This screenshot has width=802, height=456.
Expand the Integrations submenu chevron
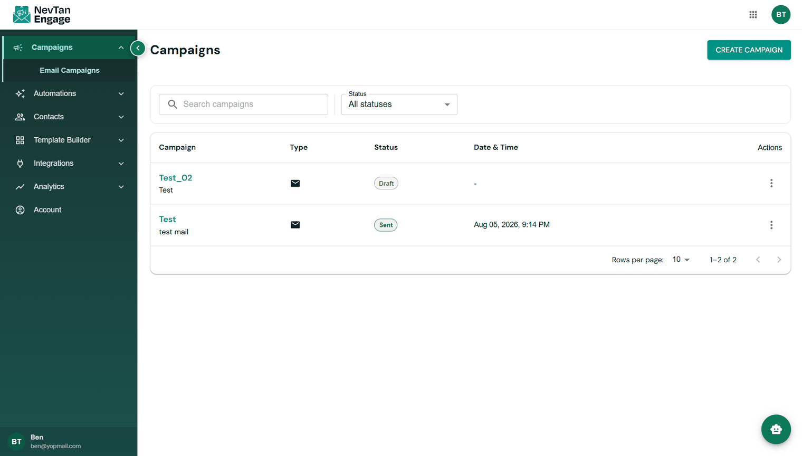pyautogui.click(x=121, y=163)
